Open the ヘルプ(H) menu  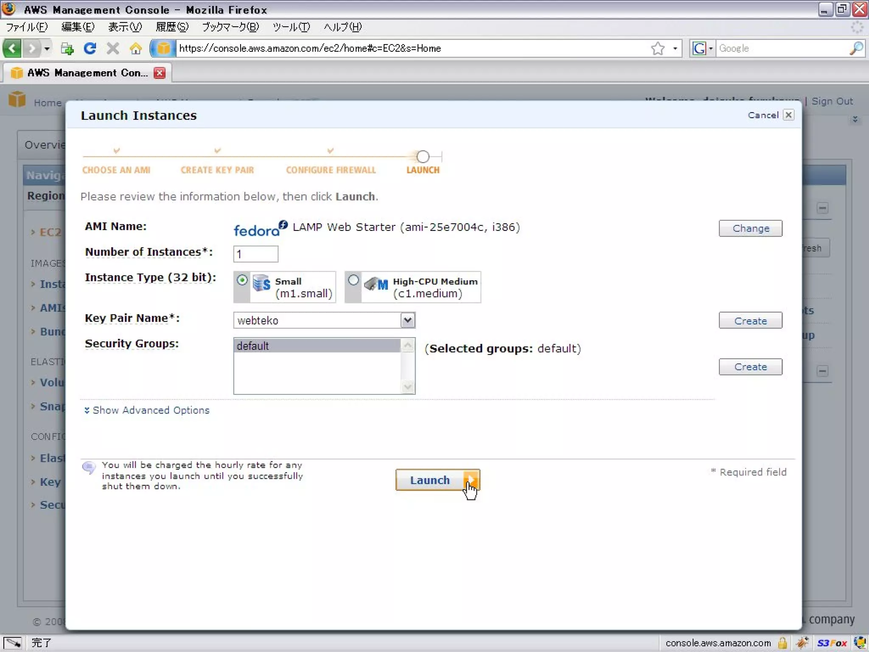click(342, 27)
